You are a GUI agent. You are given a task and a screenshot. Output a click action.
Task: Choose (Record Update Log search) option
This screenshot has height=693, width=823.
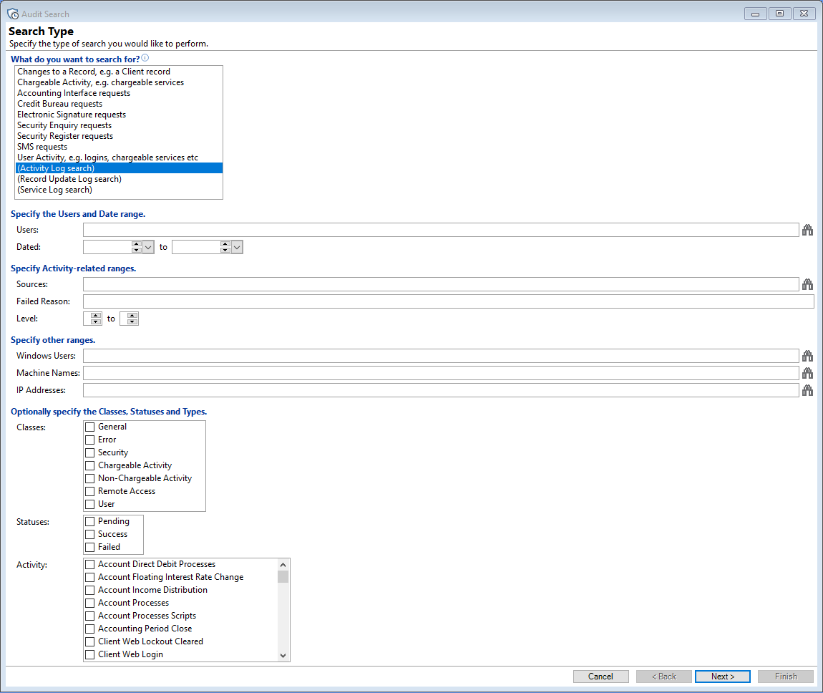pos(69,179)
